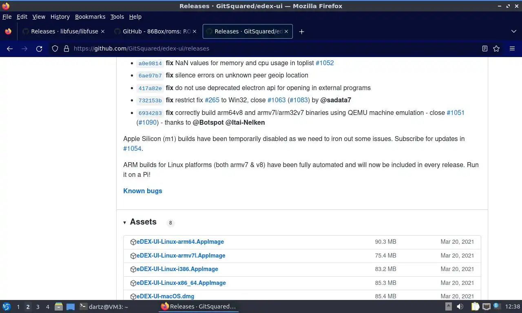The image size is (522, 313).
Task: Open commit 6934283
Action: click(150, 113)
